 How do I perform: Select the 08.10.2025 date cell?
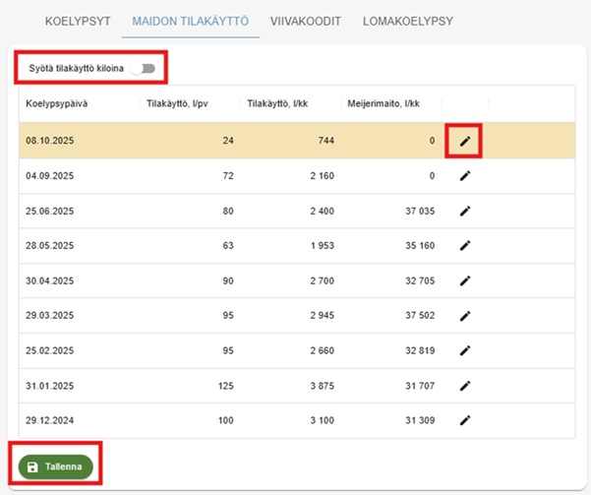pos(49,142)
